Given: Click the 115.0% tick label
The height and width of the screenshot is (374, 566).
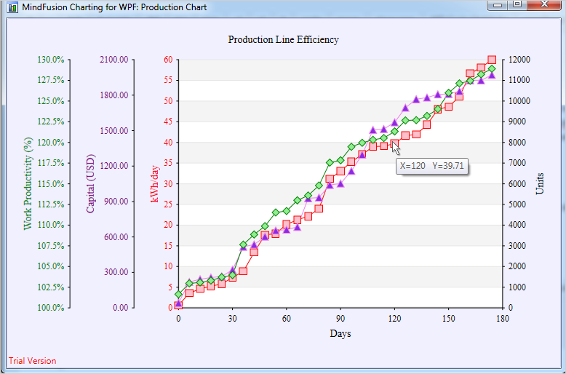Looking at the screenshot, I should [51, 184].
